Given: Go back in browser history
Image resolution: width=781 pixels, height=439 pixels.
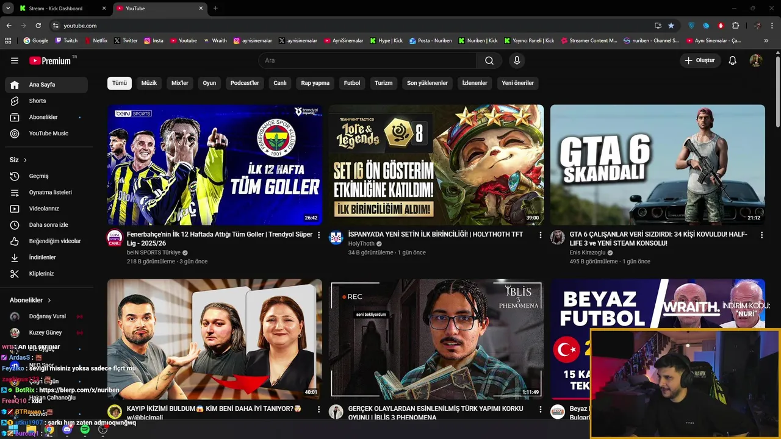Looking at the screenshot, I should pyautogui.click(x=9, y=26).
